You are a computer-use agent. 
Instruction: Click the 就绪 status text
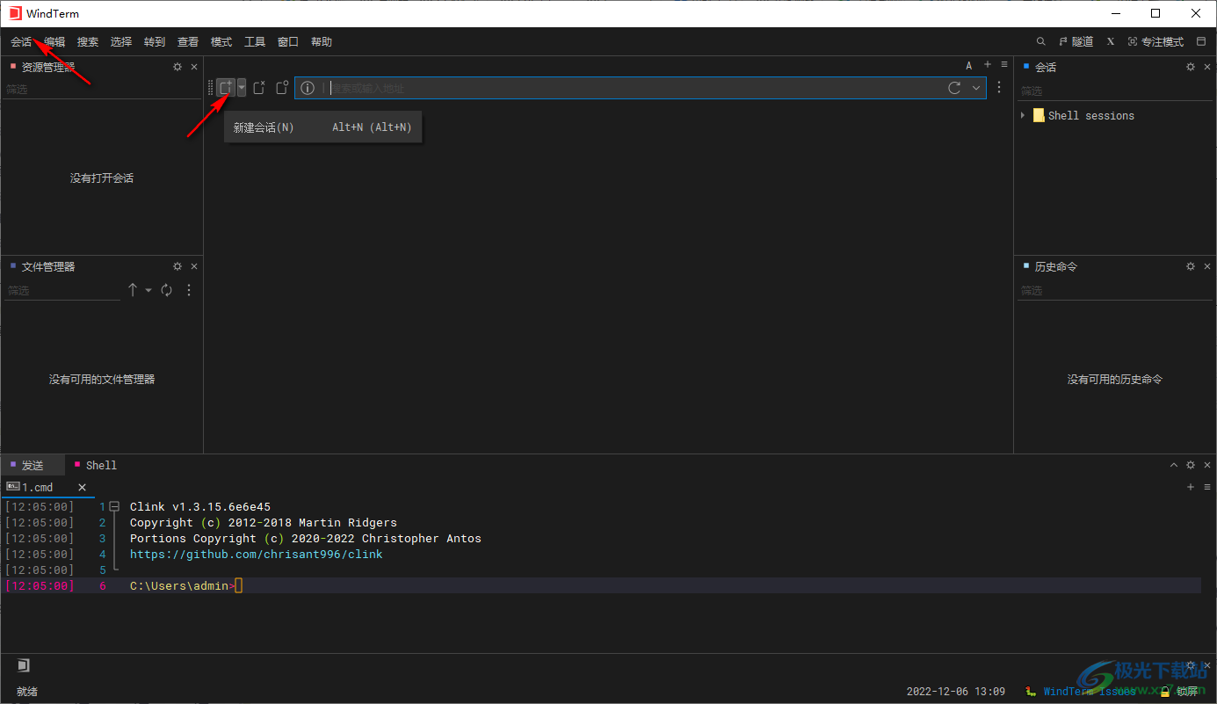click(x=27, y=692)
